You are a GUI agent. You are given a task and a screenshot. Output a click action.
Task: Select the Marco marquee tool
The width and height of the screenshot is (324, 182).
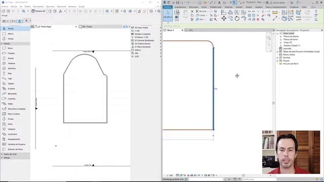point(15,34)
